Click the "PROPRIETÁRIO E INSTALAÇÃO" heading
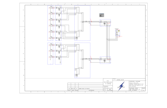This screenshot has height=108, width=167. pyautogui.click(x=135, y=81)
